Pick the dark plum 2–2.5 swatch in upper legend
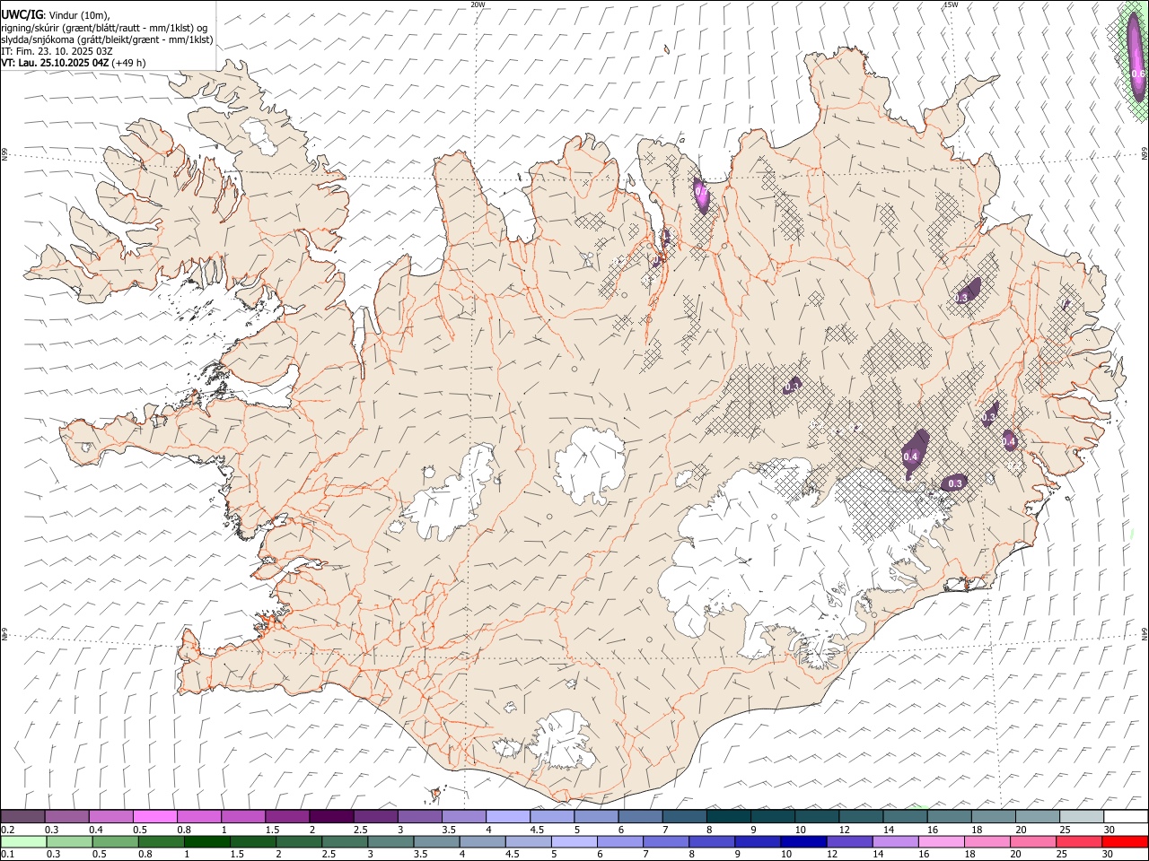Screen dimensions: 1149x861 pyautogui.click(x=331, y=817)
